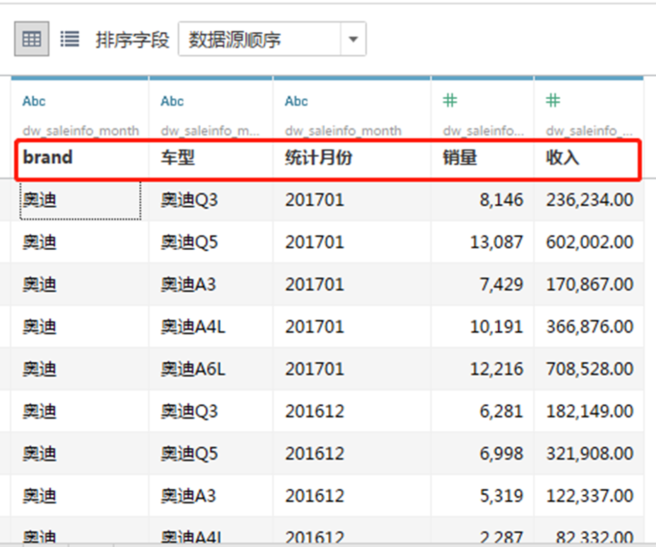Select the 收入 column header
This screenshot has width=656, height=547.
tap(563, 158)
